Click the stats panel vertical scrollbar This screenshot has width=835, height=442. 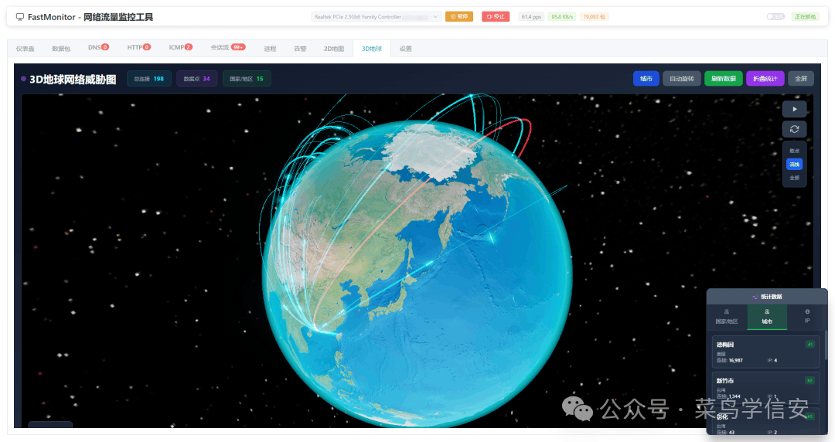(x=826, y=346)
